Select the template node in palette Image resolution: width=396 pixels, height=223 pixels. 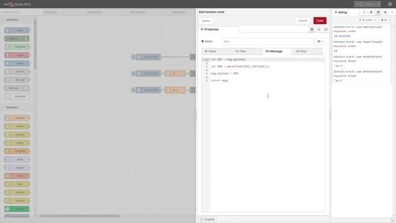pyautogui.click(x=17, y=151)
